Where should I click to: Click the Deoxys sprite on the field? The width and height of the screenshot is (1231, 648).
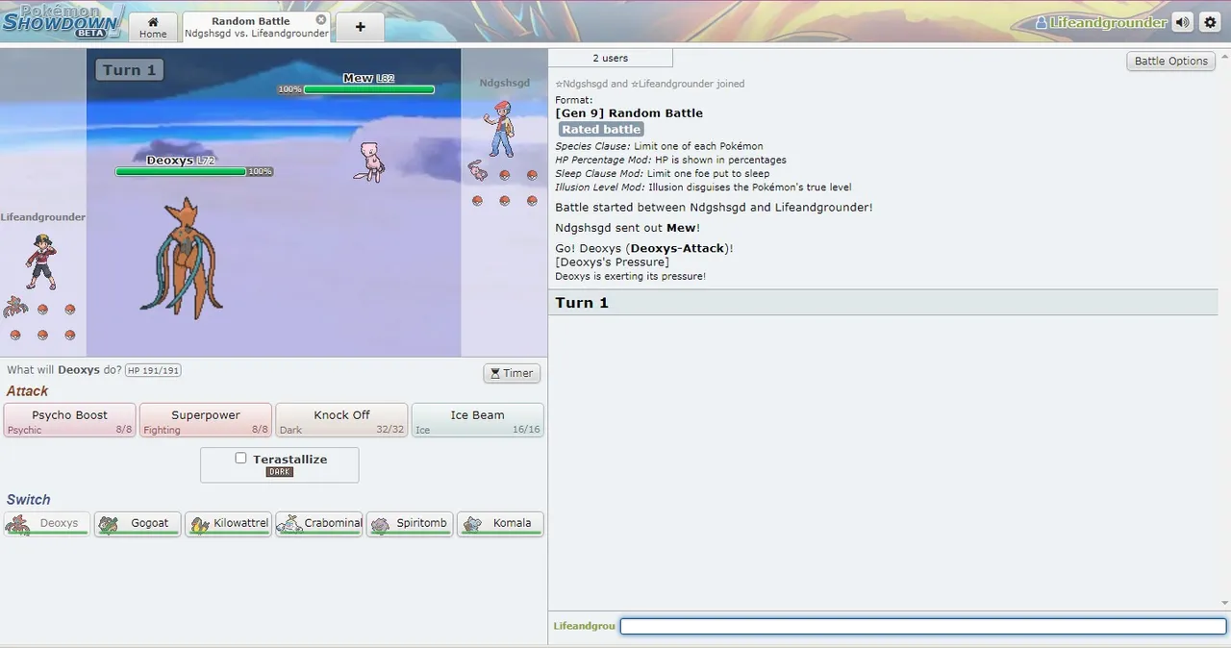(x=182, y=258)
